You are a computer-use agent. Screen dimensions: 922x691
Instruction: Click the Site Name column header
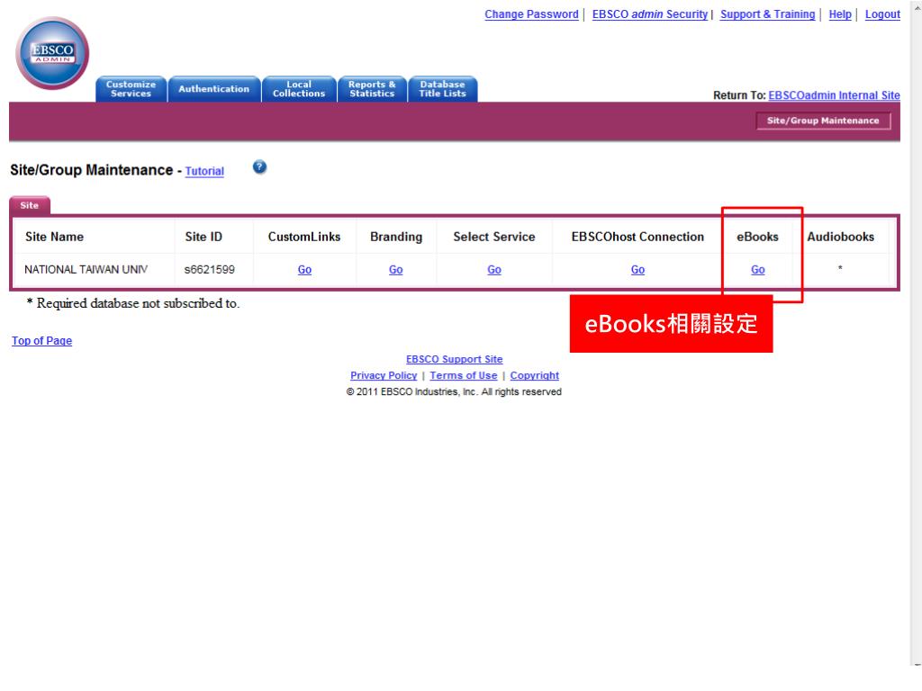[x=55, y=237]
